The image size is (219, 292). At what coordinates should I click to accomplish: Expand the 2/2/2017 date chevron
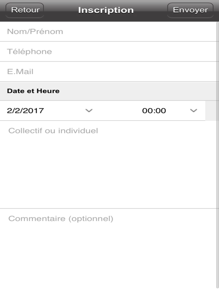point(89,110)
